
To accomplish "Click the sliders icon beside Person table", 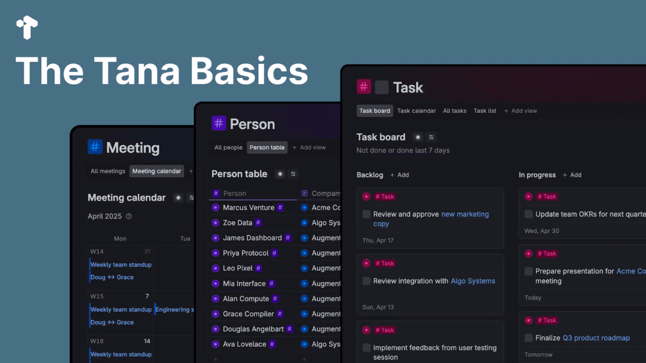I will tap(293, 174).
